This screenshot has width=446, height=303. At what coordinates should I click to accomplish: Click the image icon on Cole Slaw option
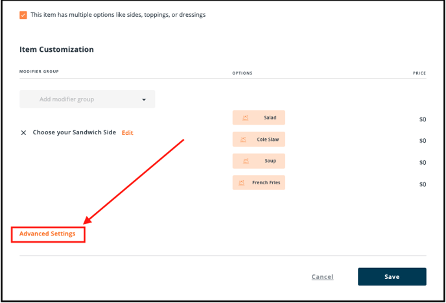point(243,139)
